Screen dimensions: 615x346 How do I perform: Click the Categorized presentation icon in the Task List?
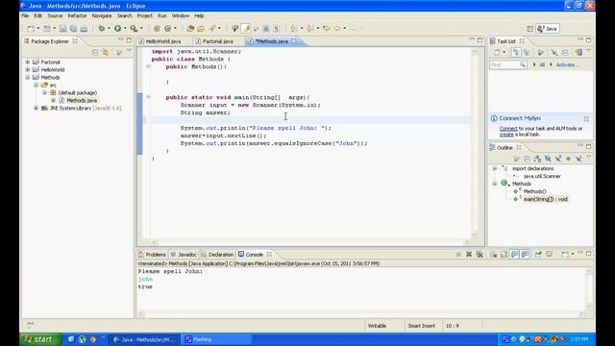pyautogui.click(x=516, y=52)
